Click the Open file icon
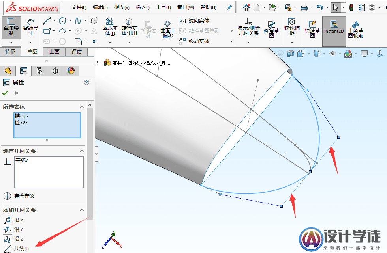 [272, 7]
